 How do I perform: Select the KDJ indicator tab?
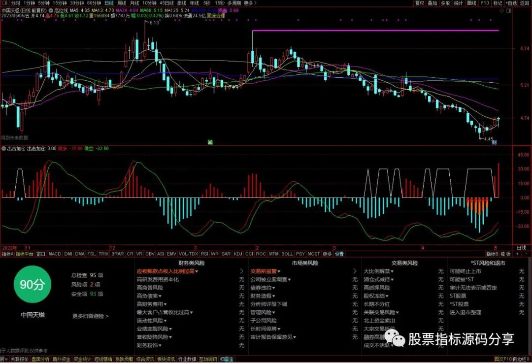pyautogui.click(x=238, y=254)
